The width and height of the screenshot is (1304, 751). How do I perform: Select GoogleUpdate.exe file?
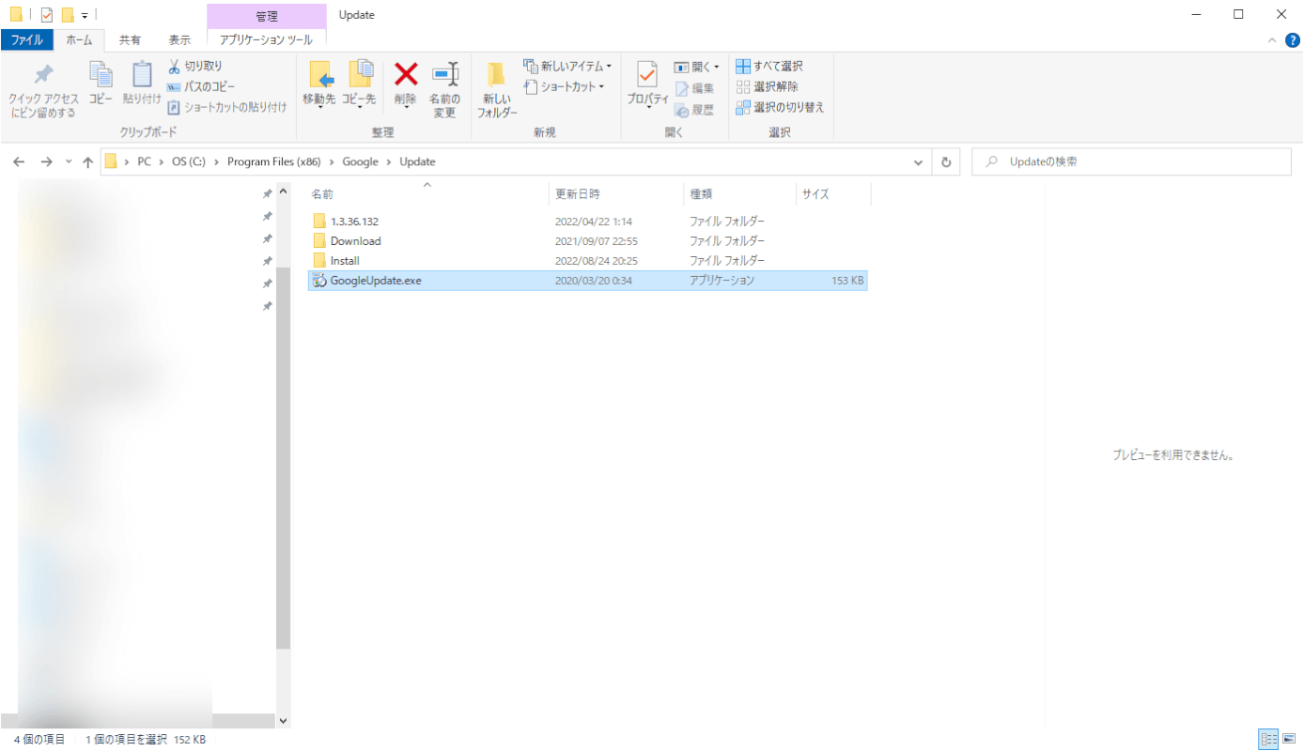(588, 281)
